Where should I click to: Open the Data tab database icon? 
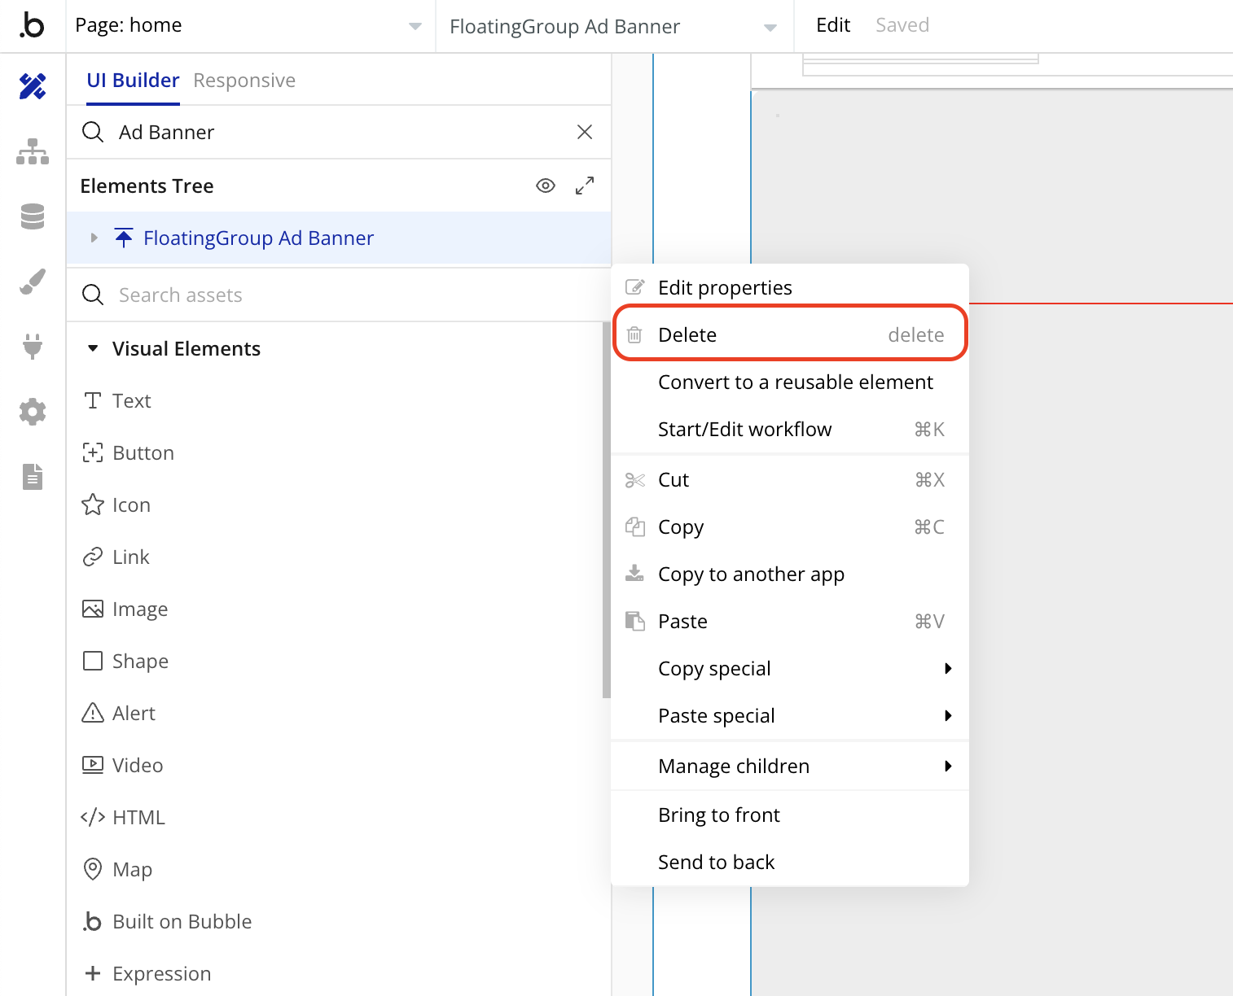pyautogui.click(x=33, y=216)
